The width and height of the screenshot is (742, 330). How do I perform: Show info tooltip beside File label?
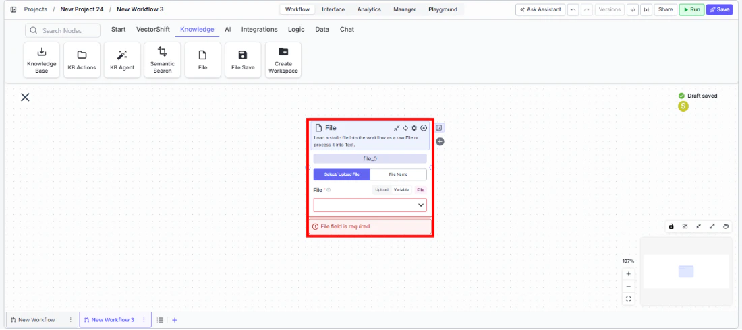pyautogui.click(x=329, y=190)
